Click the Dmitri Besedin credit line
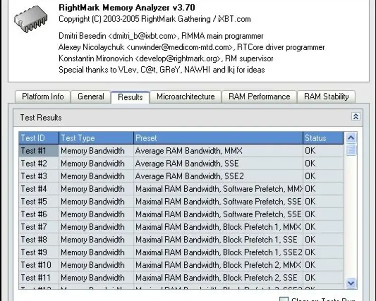The image size is (376, 301). 161,36
